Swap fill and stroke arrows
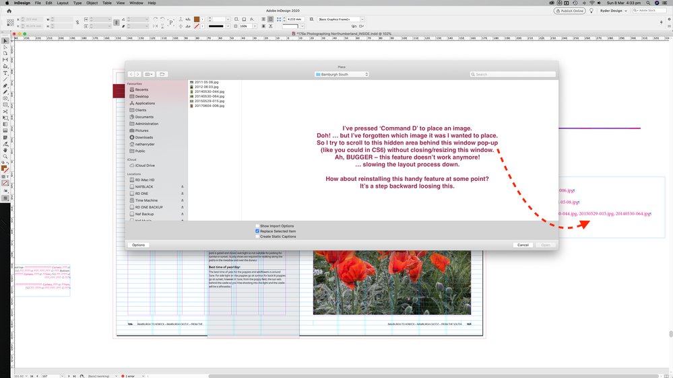This screenshot has height=378, width=673. tap(7, 163)
